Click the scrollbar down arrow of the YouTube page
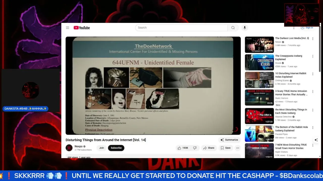Screen dimensions: 323x181 click(320, 156)
